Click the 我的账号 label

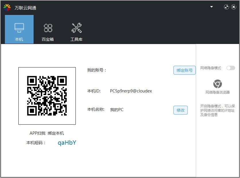click(x=96, y=70)
